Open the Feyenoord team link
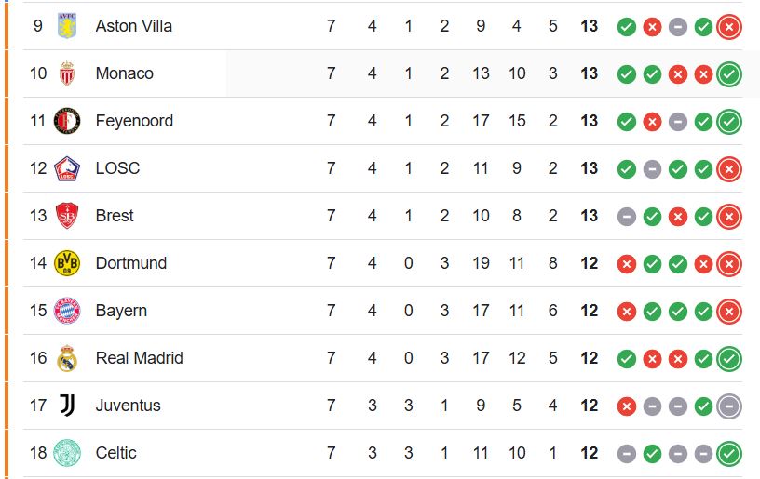Image resolution: width=760 pixels, height=479 pixels. click(x=134, y=121)
